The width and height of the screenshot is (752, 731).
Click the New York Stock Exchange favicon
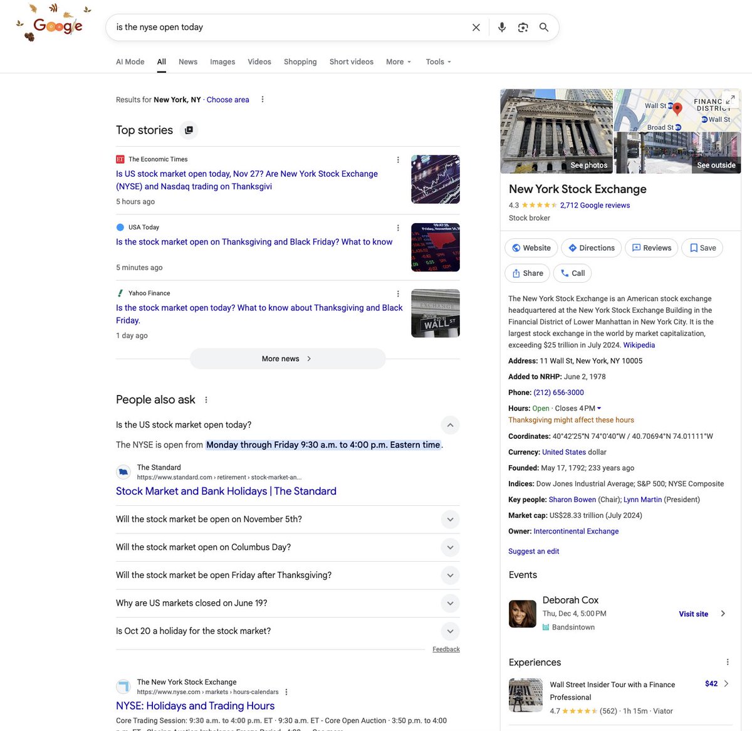[x=123, y=686]
